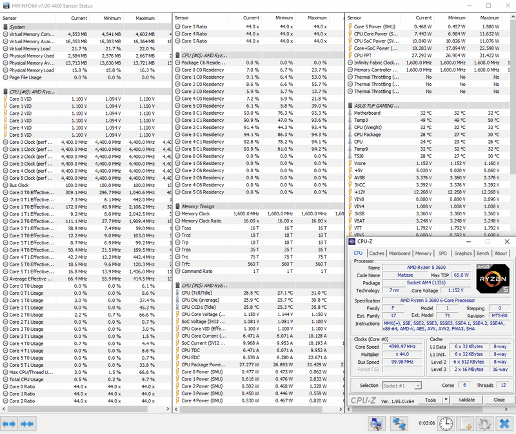Click the Memory Timings group chip icon

tap(178, 206)
